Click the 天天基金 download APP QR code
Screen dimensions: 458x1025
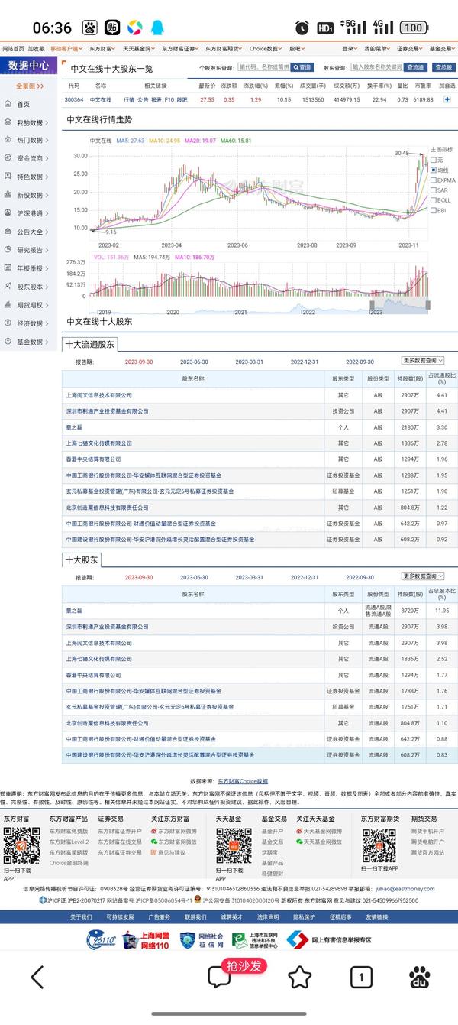tap(234, 845)
